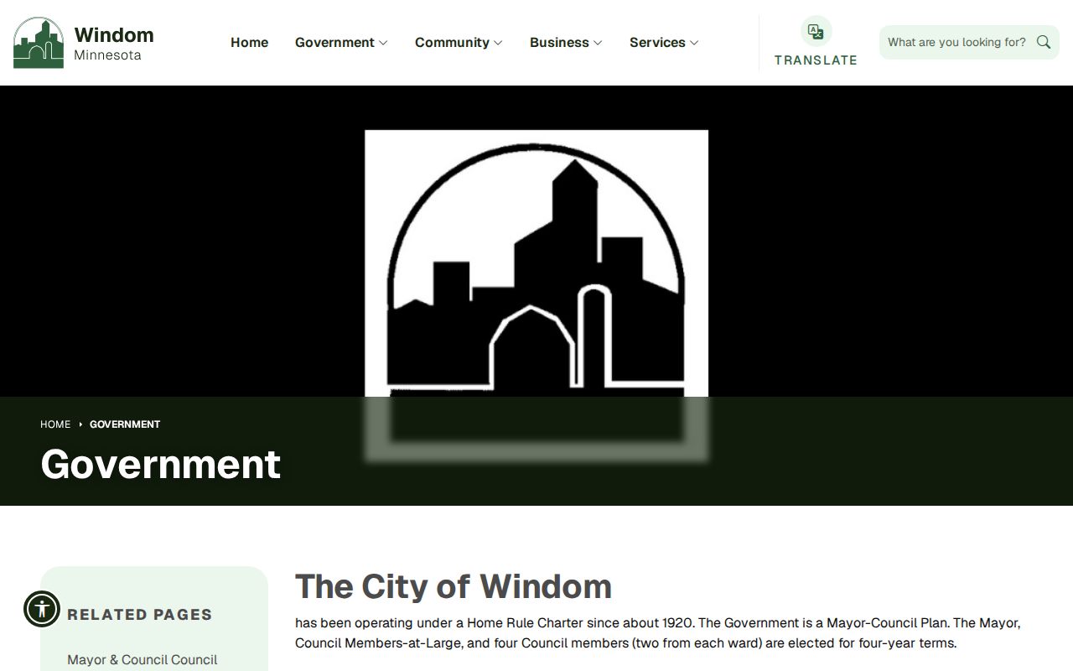Open the Community nav menu label
The image size is (1073, 671).
[452, 43]
